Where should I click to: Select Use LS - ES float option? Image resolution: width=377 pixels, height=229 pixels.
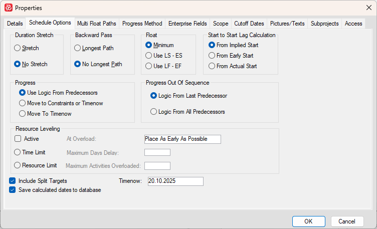coord(148,55)
